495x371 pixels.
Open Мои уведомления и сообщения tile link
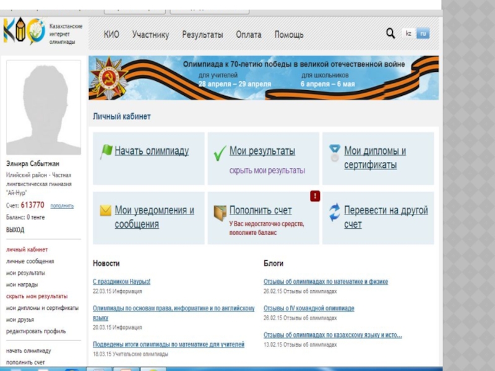pos(154,217)
